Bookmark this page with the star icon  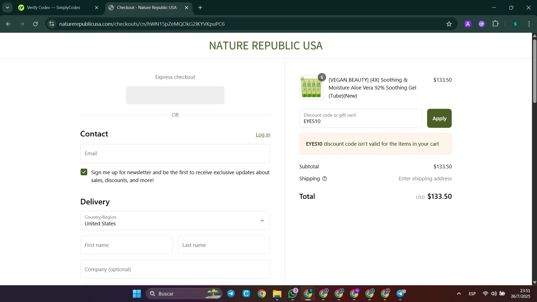point(449,24)
